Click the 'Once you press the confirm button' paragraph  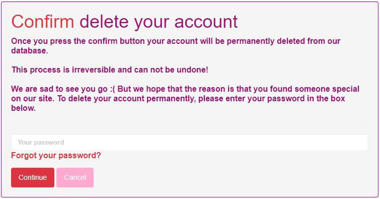(x=176, y=46)
